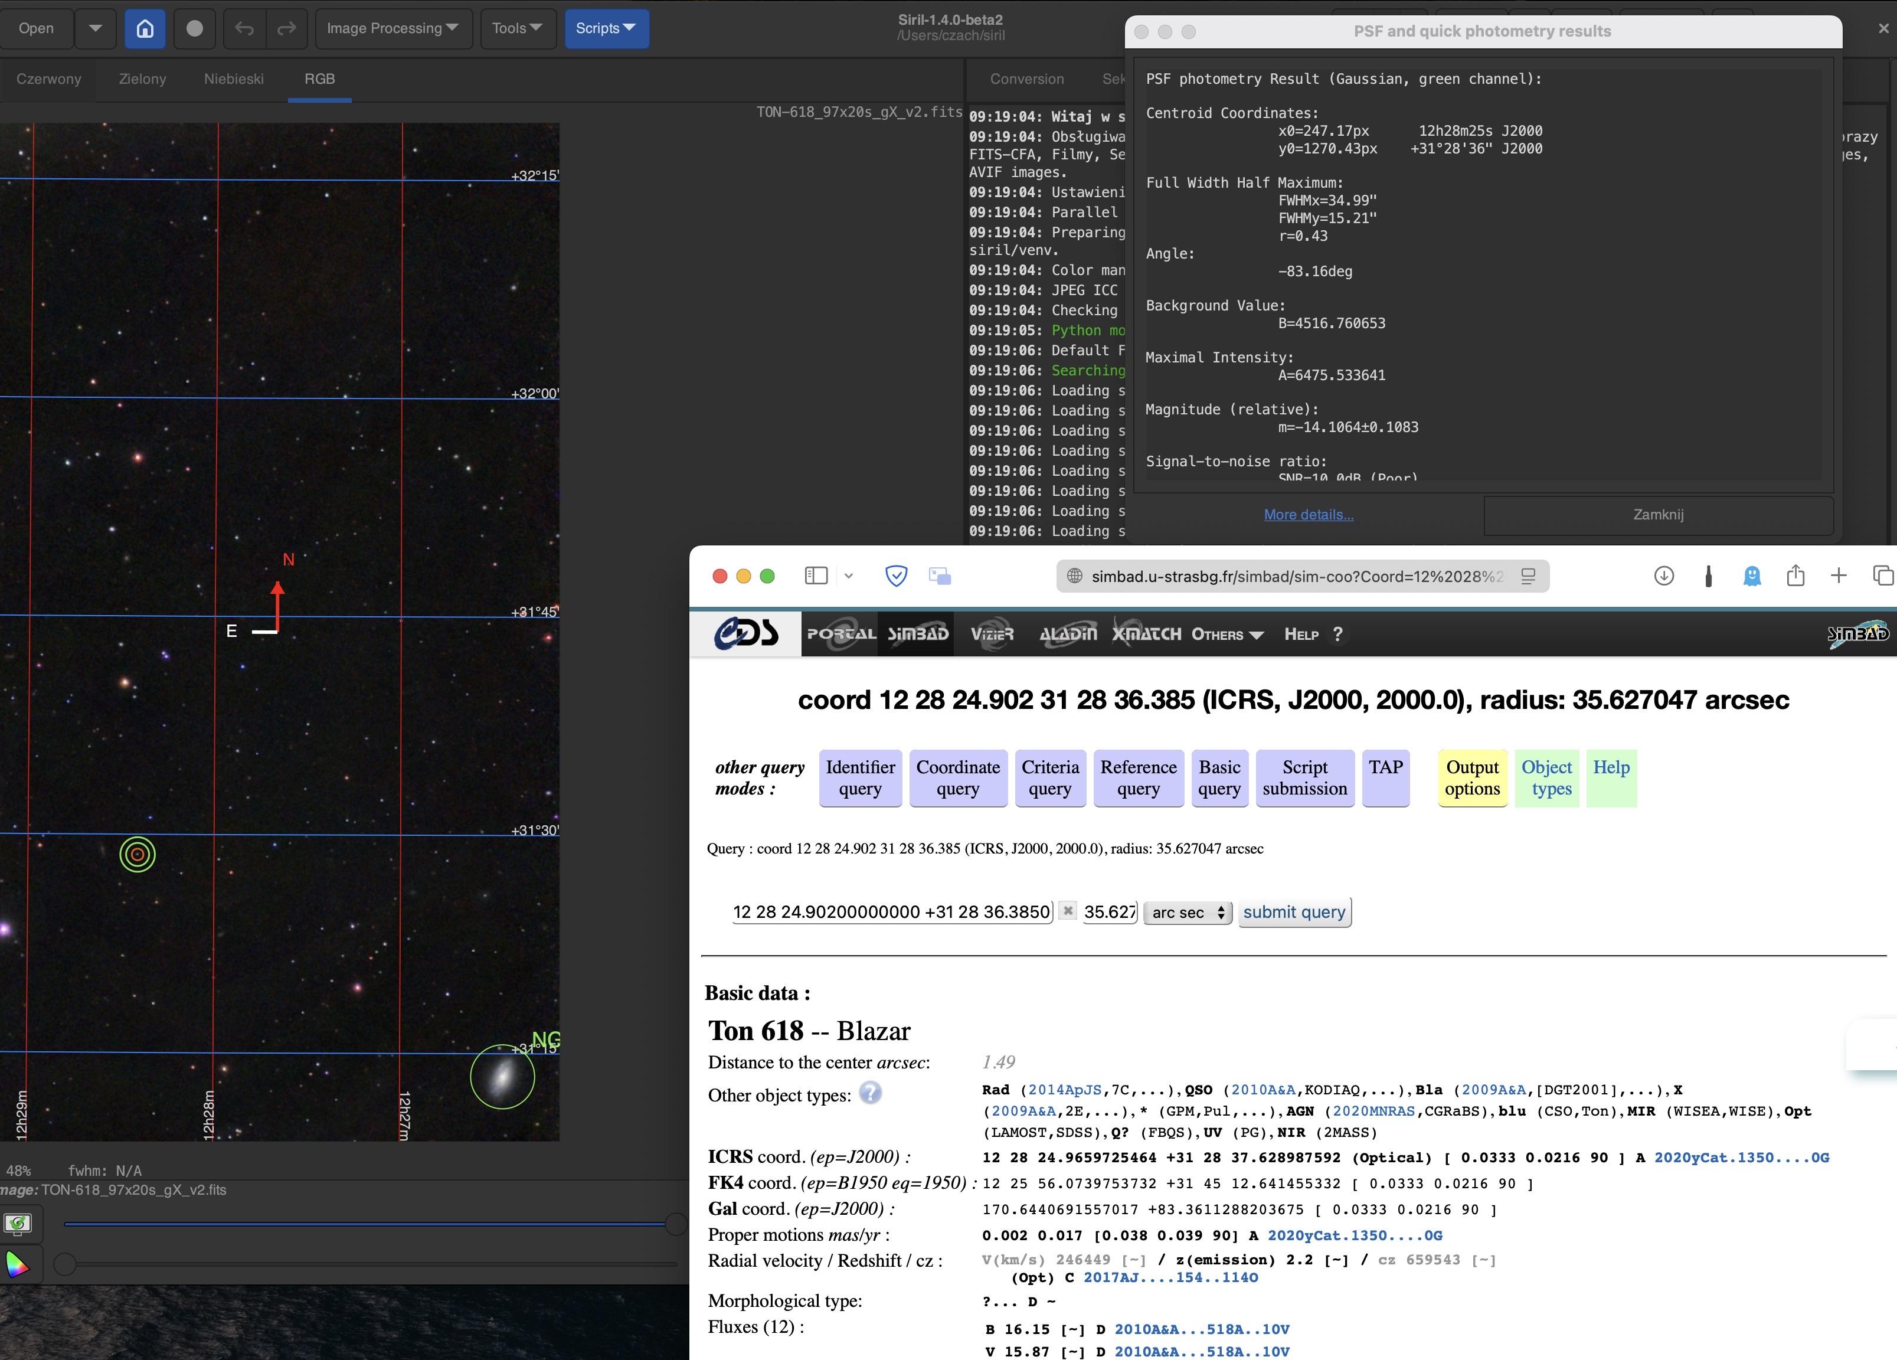The width and height of the screenshot is (1897, 1360).
Task: Click the Siril home directory icon
Action: click(145, 28)
